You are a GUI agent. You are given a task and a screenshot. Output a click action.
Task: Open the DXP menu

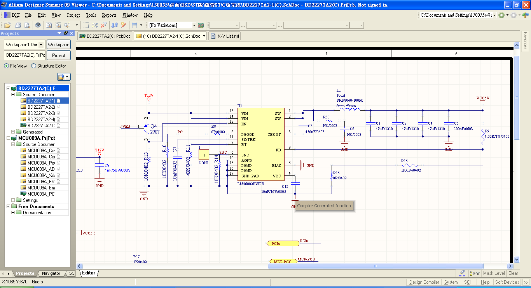pyautogui.click(x=12, y=15)
